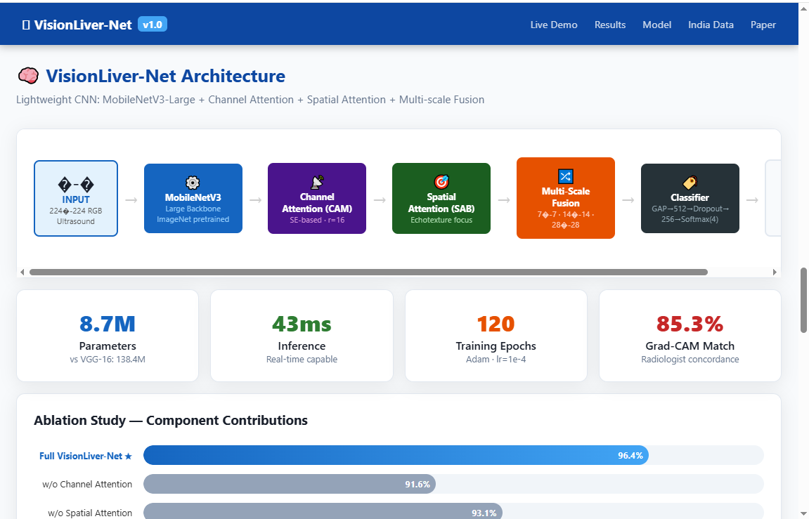
Task: Select the INPUT pipeline block
Action: (76, 199)
